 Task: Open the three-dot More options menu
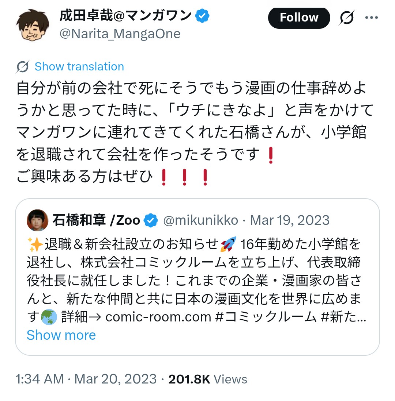click(x=371, y=18)
